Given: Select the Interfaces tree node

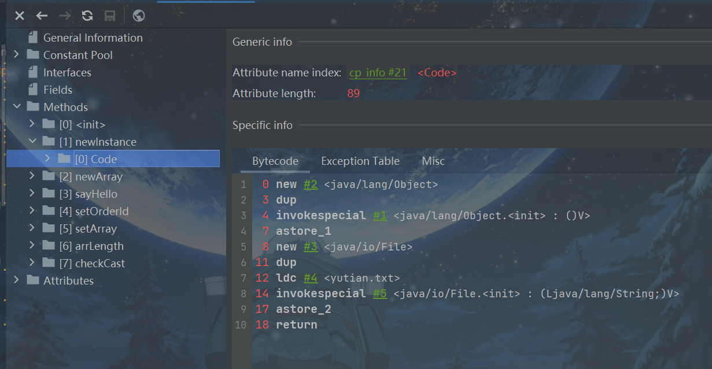Looking at the screenshot, I should pyautogui.click(x=67, y=73).
